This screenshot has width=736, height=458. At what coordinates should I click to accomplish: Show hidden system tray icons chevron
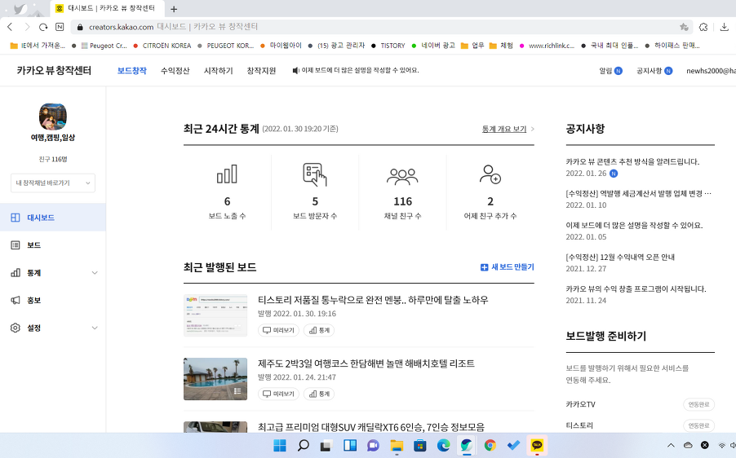coord(671,445)
